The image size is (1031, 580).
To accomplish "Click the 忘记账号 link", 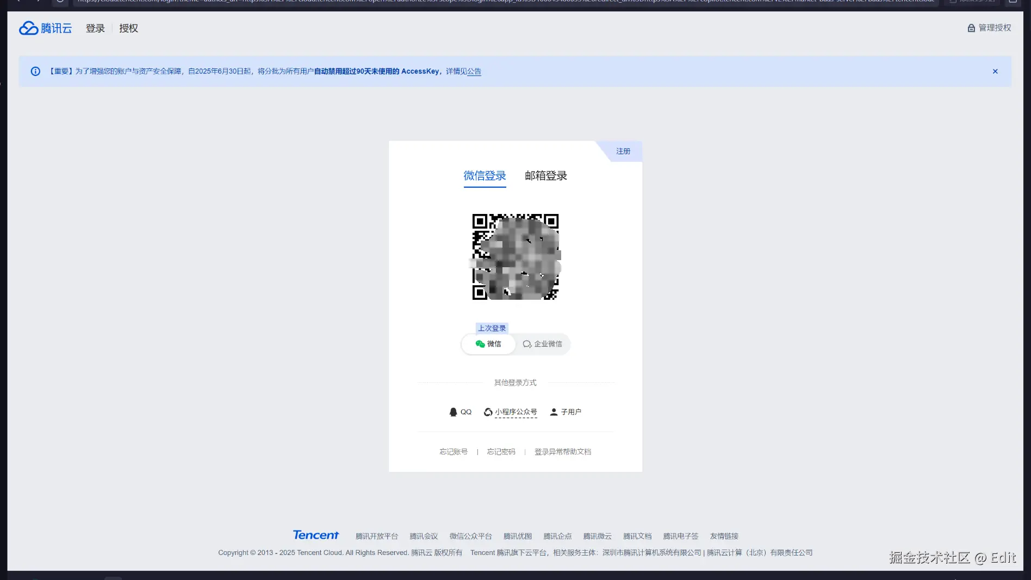I will (x=454, y=451).
